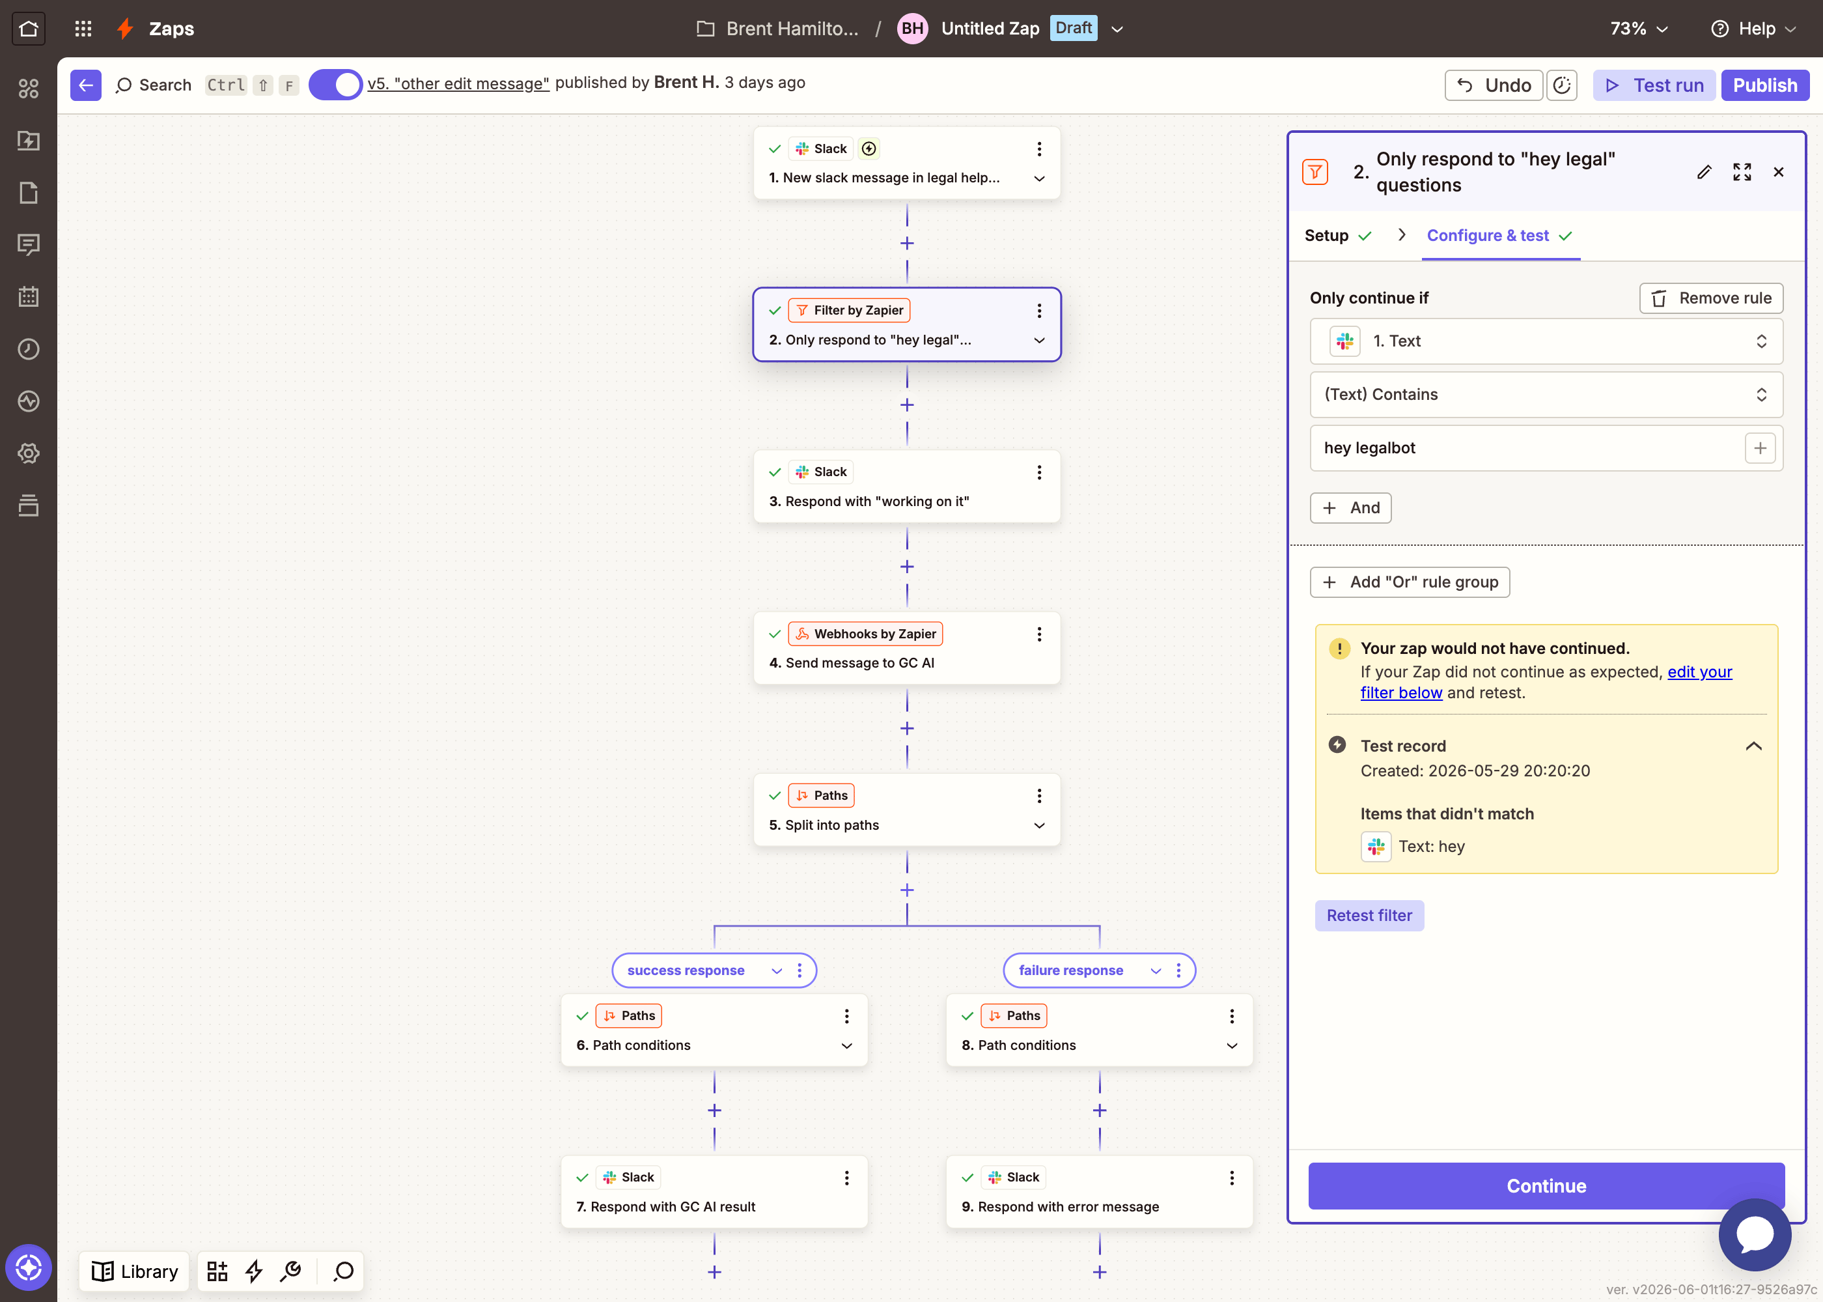Image resolution: width=1823 pixels, height=1302 pixels.
Task: Click add-step grid icon in bottom toolbar
Action: [x=217, y=1271]
